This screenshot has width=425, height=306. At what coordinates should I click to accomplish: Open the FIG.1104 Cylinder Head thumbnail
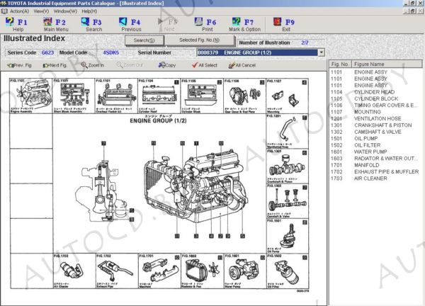[x=159, y=96]
